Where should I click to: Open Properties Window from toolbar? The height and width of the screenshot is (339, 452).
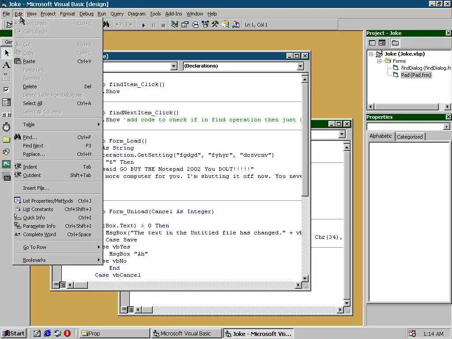[x=185, y=25]
